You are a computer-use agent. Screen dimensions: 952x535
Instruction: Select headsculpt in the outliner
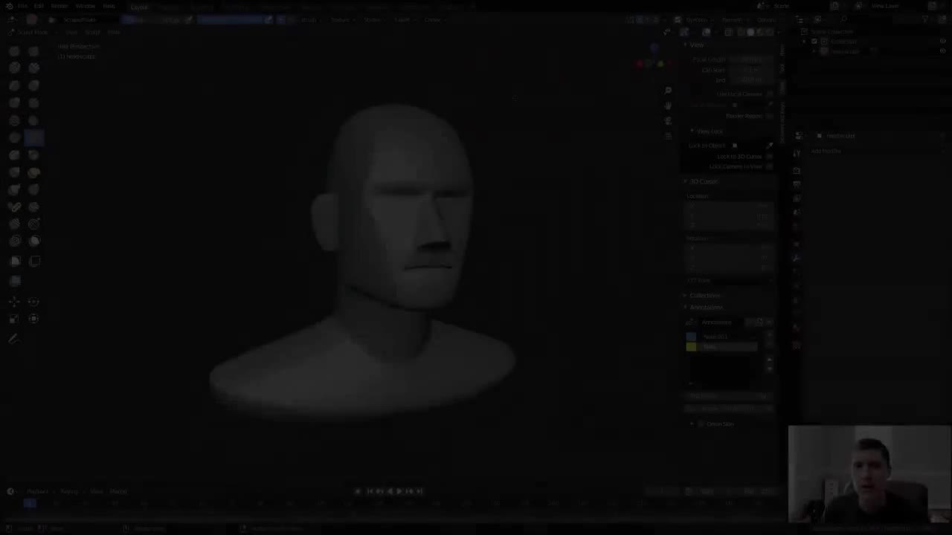pos(845,51)
